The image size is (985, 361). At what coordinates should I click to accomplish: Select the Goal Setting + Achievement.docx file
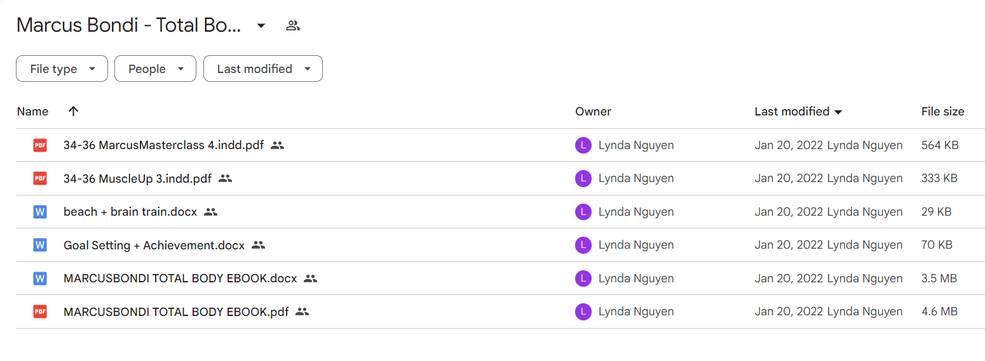pos(500,245)
